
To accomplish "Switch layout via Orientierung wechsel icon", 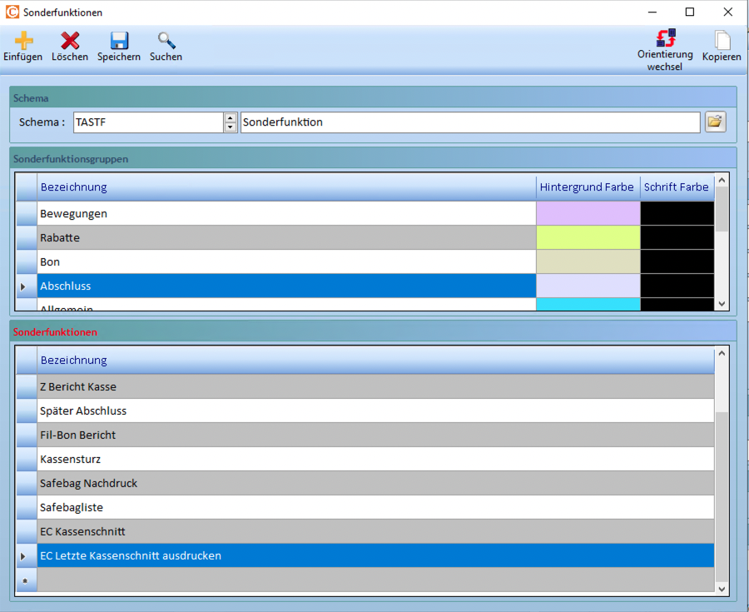I will tap(665, 38).
